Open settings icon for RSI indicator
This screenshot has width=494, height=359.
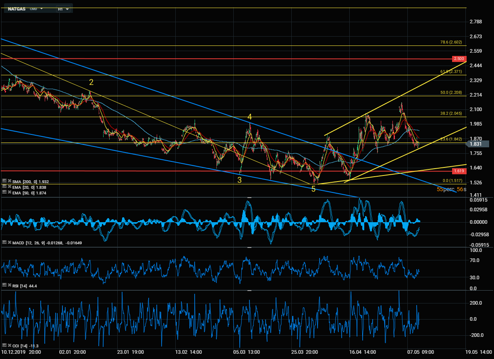pos(4,285)
